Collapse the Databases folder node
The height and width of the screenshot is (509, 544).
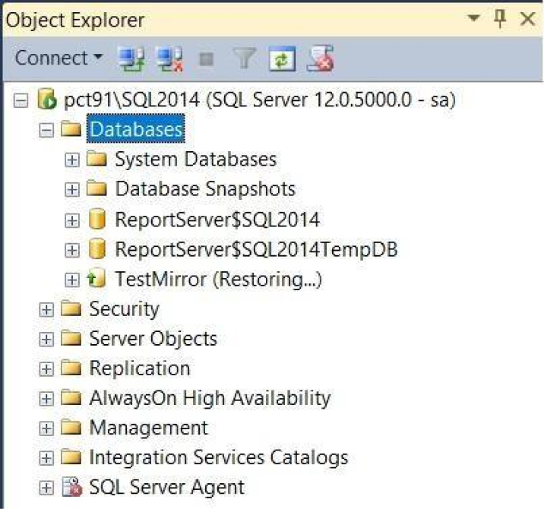[x=46, y=131]
